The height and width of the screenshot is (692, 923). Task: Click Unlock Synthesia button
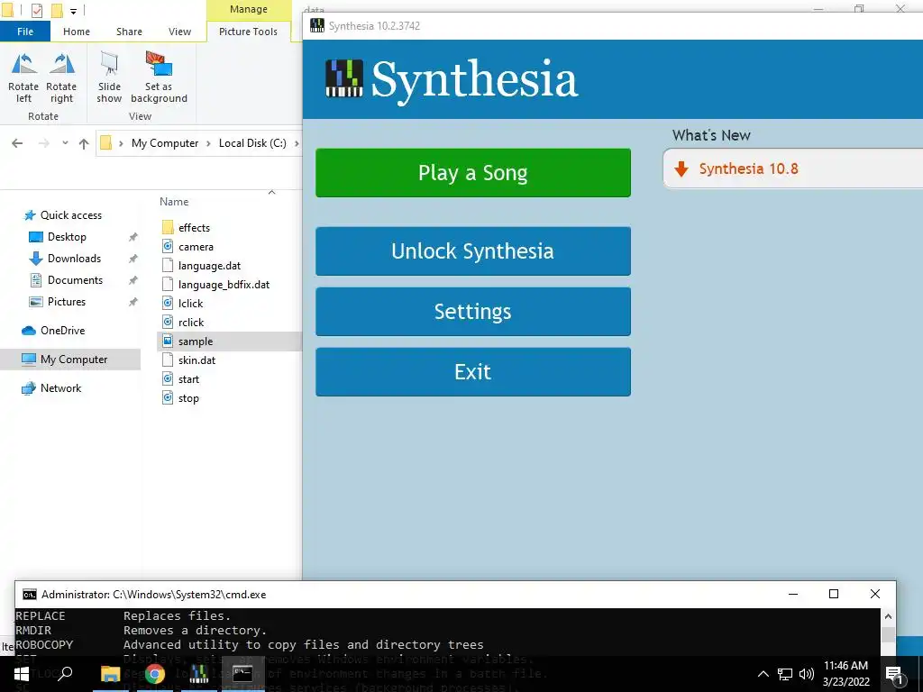click(x=472, y=251)
